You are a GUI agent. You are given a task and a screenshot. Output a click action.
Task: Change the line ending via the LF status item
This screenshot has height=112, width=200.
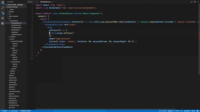click(181, 111)
